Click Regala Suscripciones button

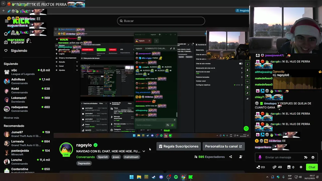[x=179, y=146]
